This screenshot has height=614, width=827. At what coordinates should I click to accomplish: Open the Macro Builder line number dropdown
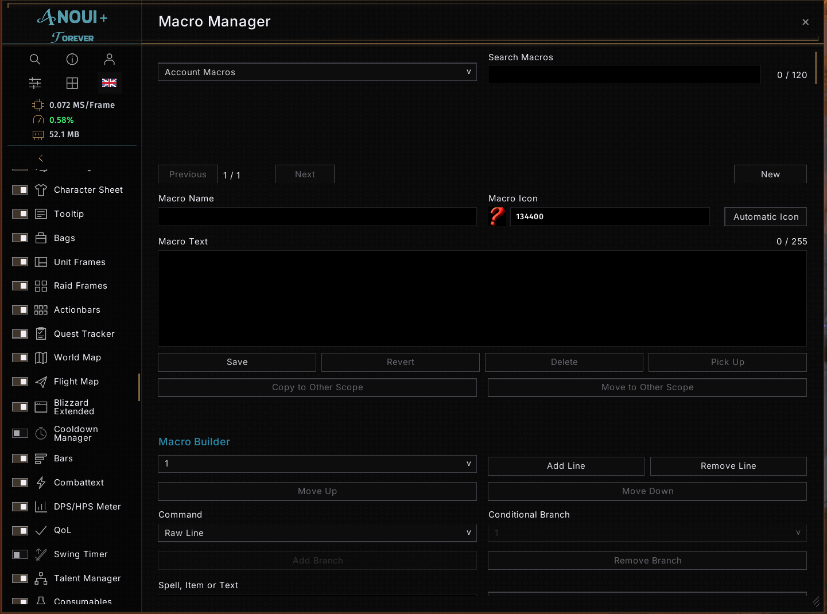[317, 464]
